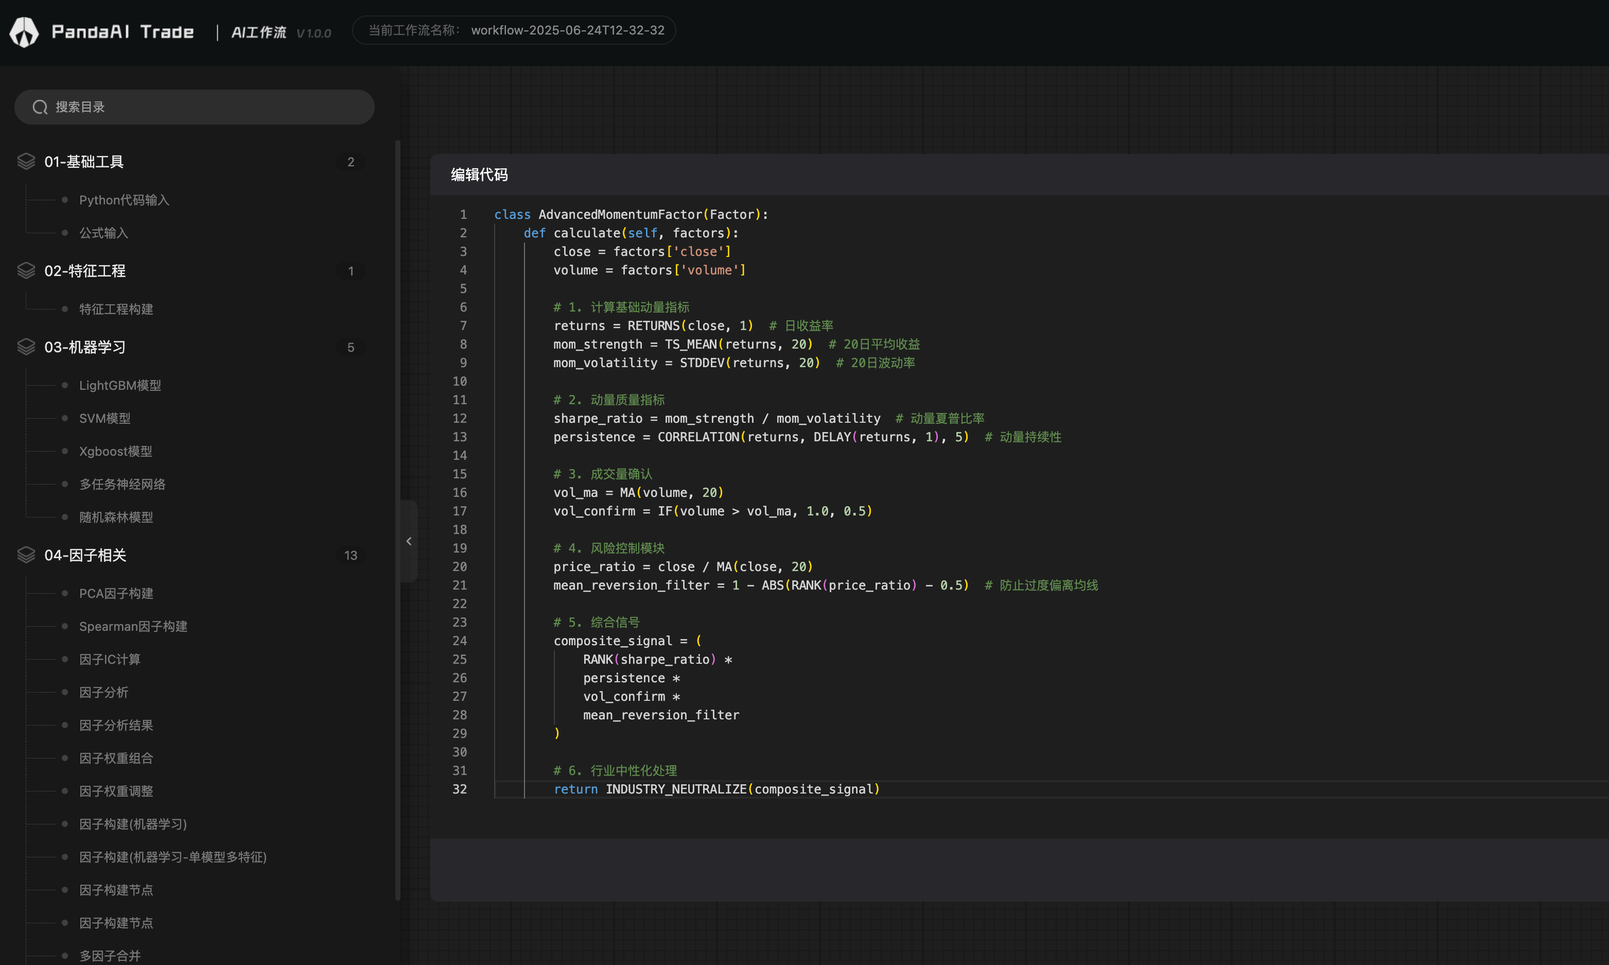Select the Python代码输入 node
Screen dimensions: 1609x965
point(124,200)
